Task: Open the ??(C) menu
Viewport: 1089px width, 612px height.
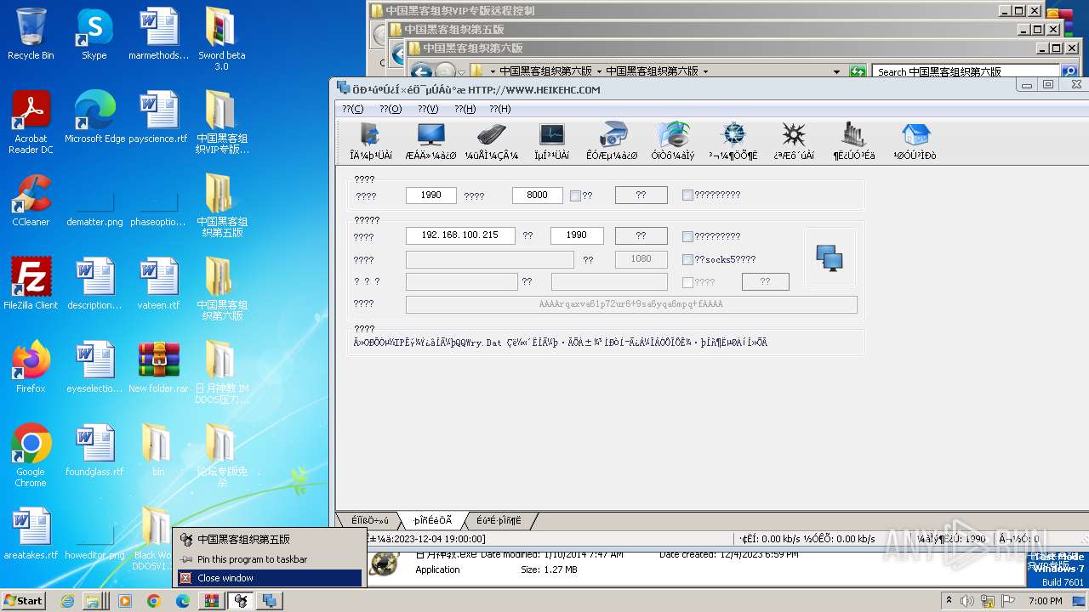Action: point(352,109)
